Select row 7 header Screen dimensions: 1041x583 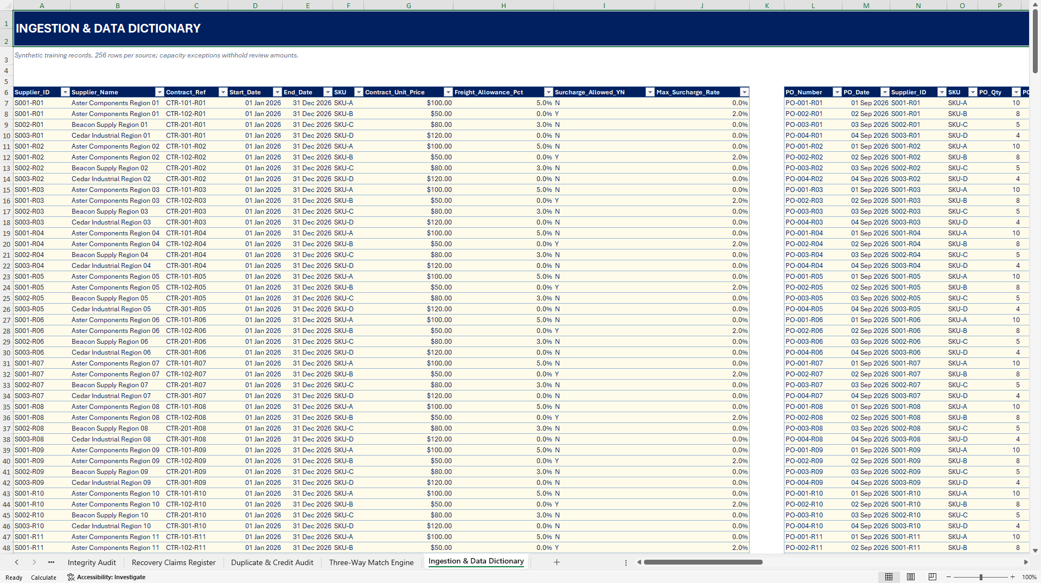[7, 103]
